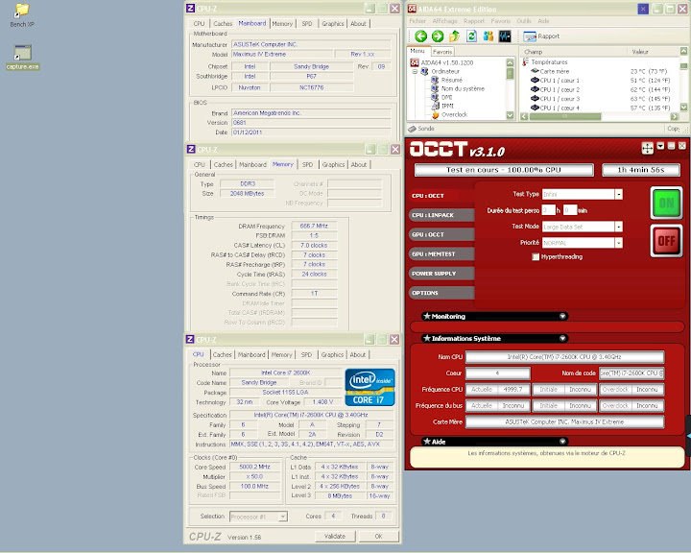Select Overclock in the AIDA64 tree
Screen dimensions: 691x553
click(x=449, y=114)
